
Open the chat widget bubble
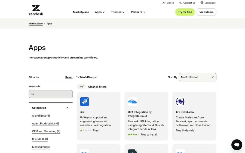tap(237, 145)
